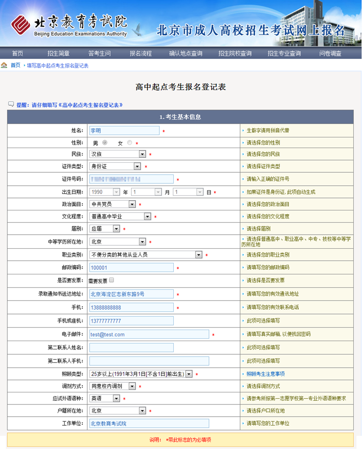
Task: Click the home house icon in breadcrumb
Action: tap(4, 65)
